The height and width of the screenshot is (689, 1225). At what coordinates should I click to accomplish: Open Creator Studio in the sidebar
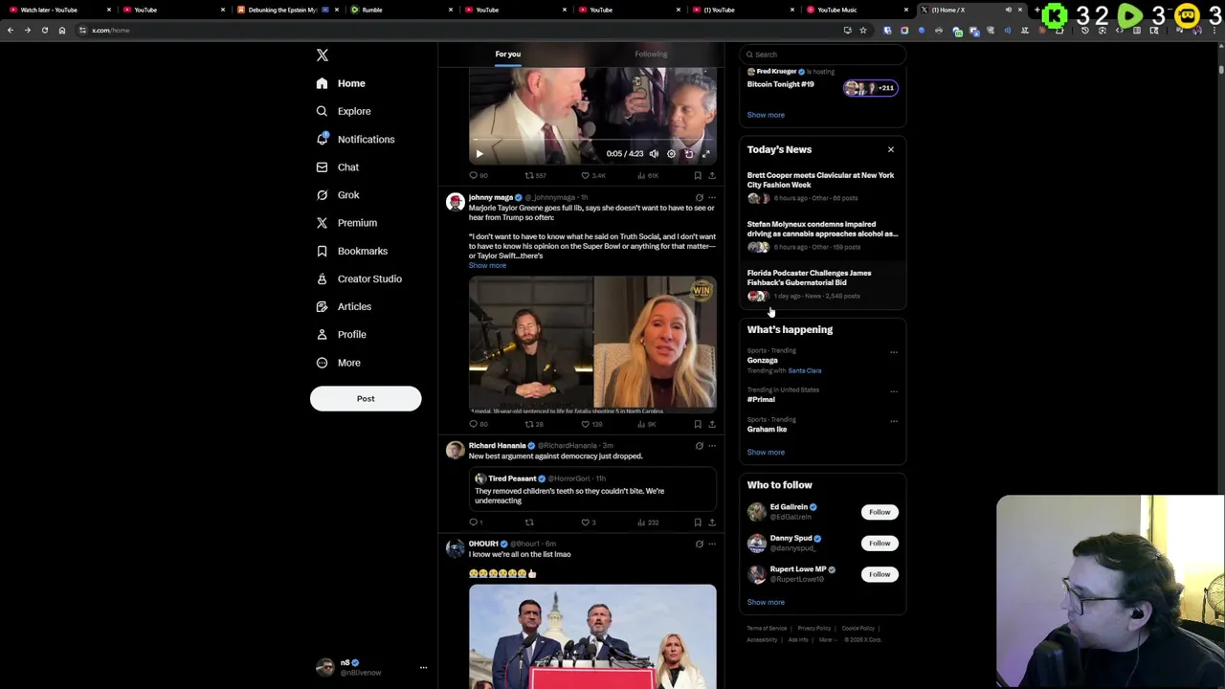[359, 278]
